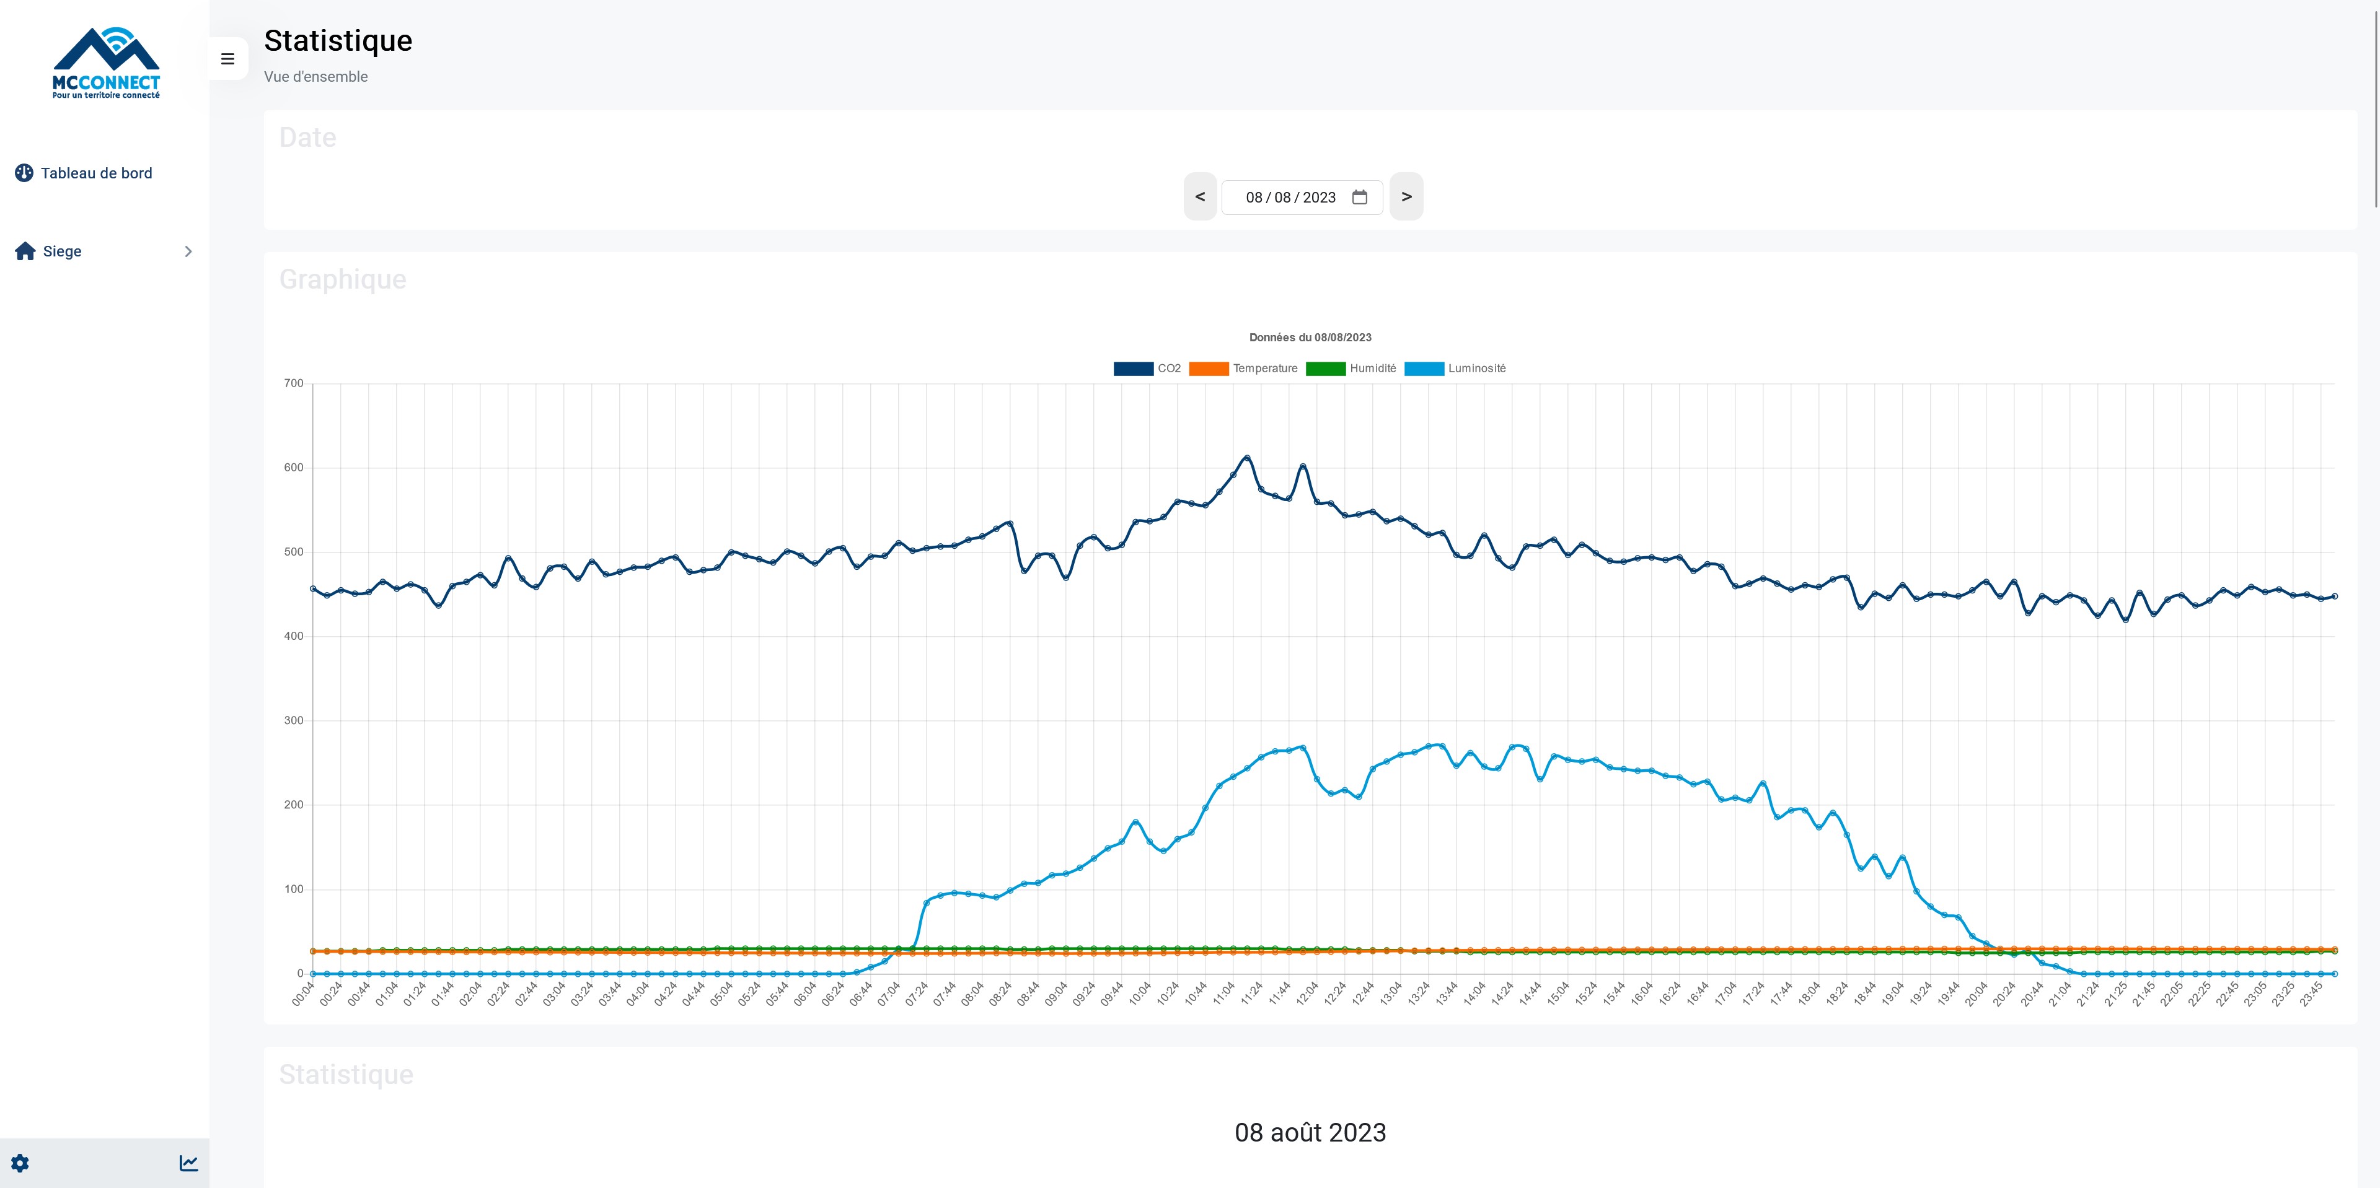
Task: Click the Tableau de bord dashboard icon
Action: (x=24, y=173)
